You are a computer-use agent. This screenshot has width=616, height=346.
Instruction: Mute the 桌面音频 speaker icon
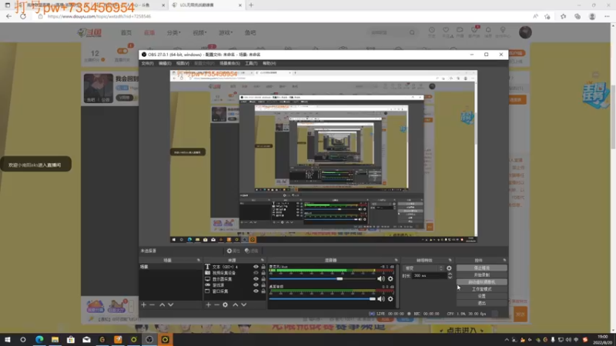380,299
